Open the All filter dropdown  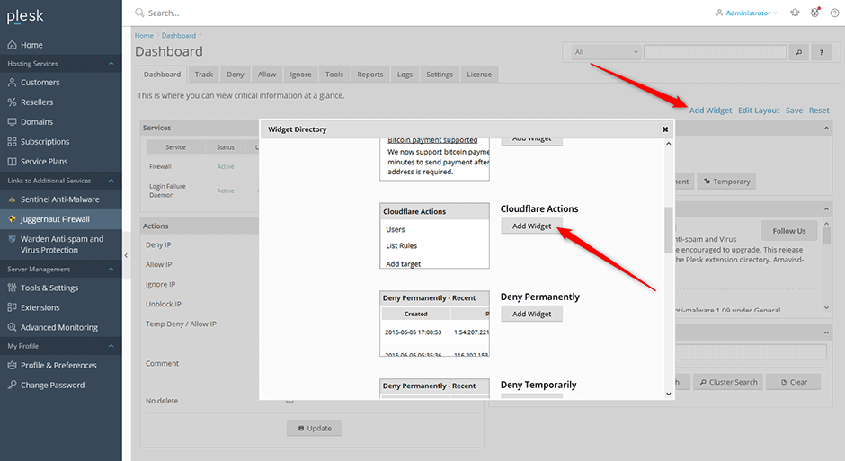tap(606, 52)
